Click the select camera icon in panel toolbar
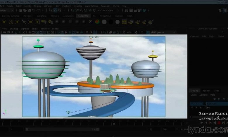Screen dimensions: 228x137 pos(4,32)
